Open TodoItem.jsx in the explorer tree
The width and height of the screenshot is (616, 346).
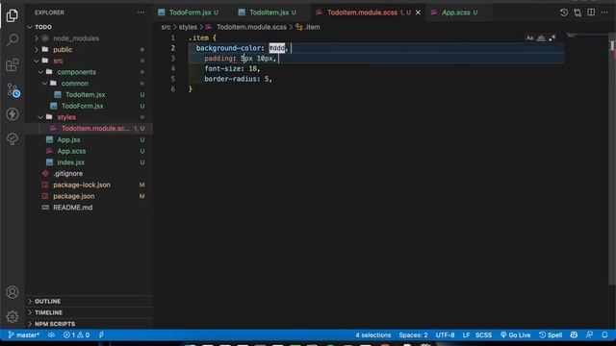86,95
